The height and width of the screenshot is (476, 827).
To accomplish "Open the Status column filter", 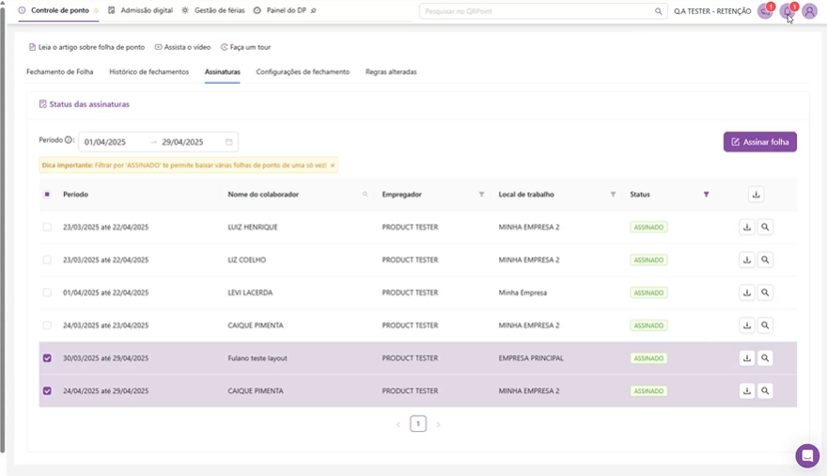I will coord(706,194).
